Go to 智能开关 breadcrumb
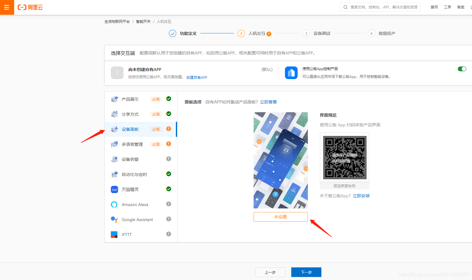 tap(143, 22)
